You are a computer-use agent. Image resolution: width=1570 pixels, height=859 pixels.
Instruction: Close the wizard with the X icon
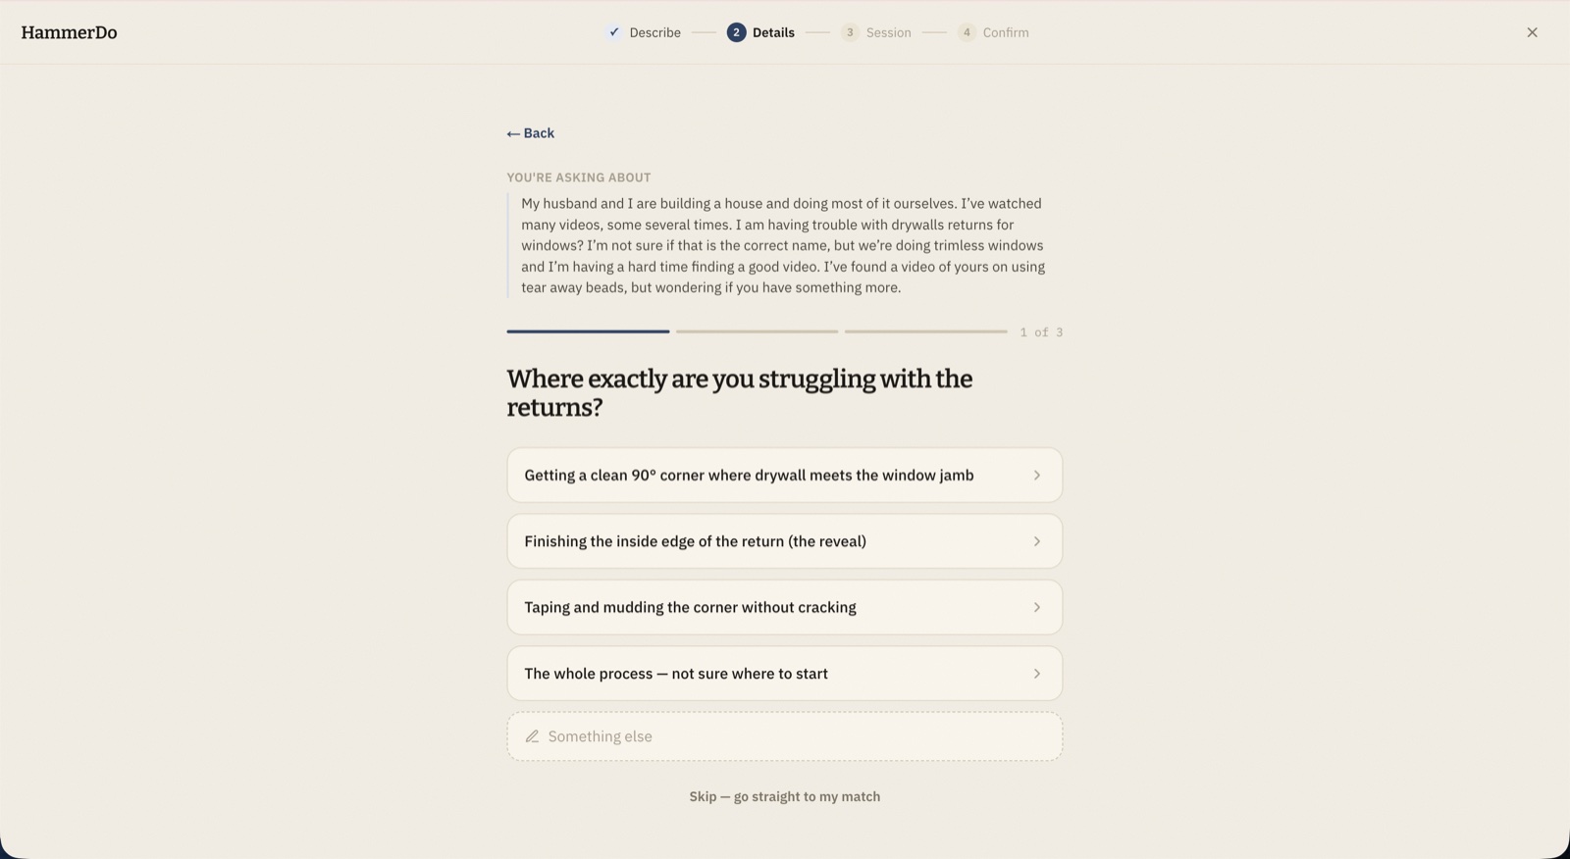1532,32
